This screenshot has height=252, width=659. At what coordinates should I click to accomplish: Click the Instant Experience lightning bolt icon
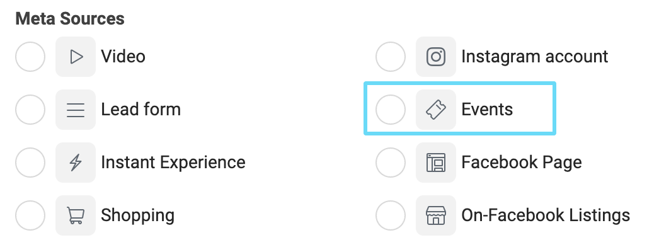[76, 163]
